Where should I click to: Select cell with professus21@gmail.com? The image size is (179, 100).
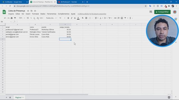[x=17, y=29]
